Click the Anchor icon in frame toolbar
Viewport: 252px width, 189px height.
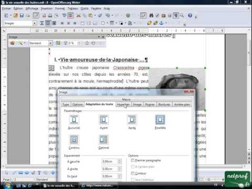[161, 23]
